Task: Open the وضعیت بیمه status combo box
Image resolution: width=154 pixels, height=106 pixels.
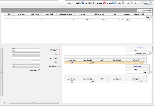Action: (26, 66)
